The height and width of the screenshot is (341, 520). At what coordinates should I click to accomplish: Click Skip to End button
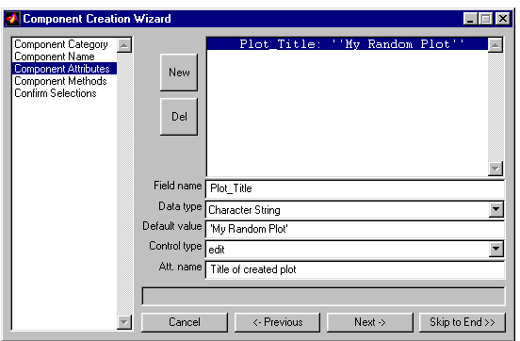[463, 322]
